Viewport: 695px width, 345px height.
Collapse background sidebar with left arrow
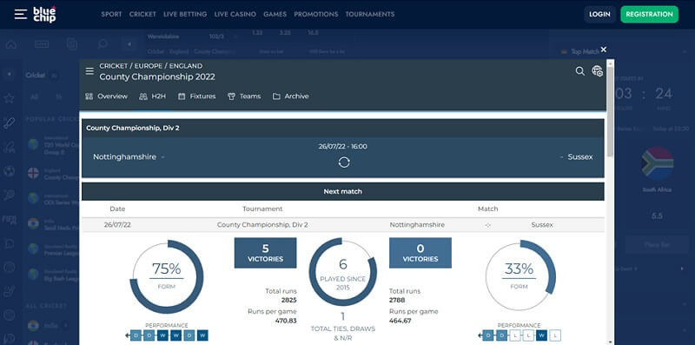129,44
